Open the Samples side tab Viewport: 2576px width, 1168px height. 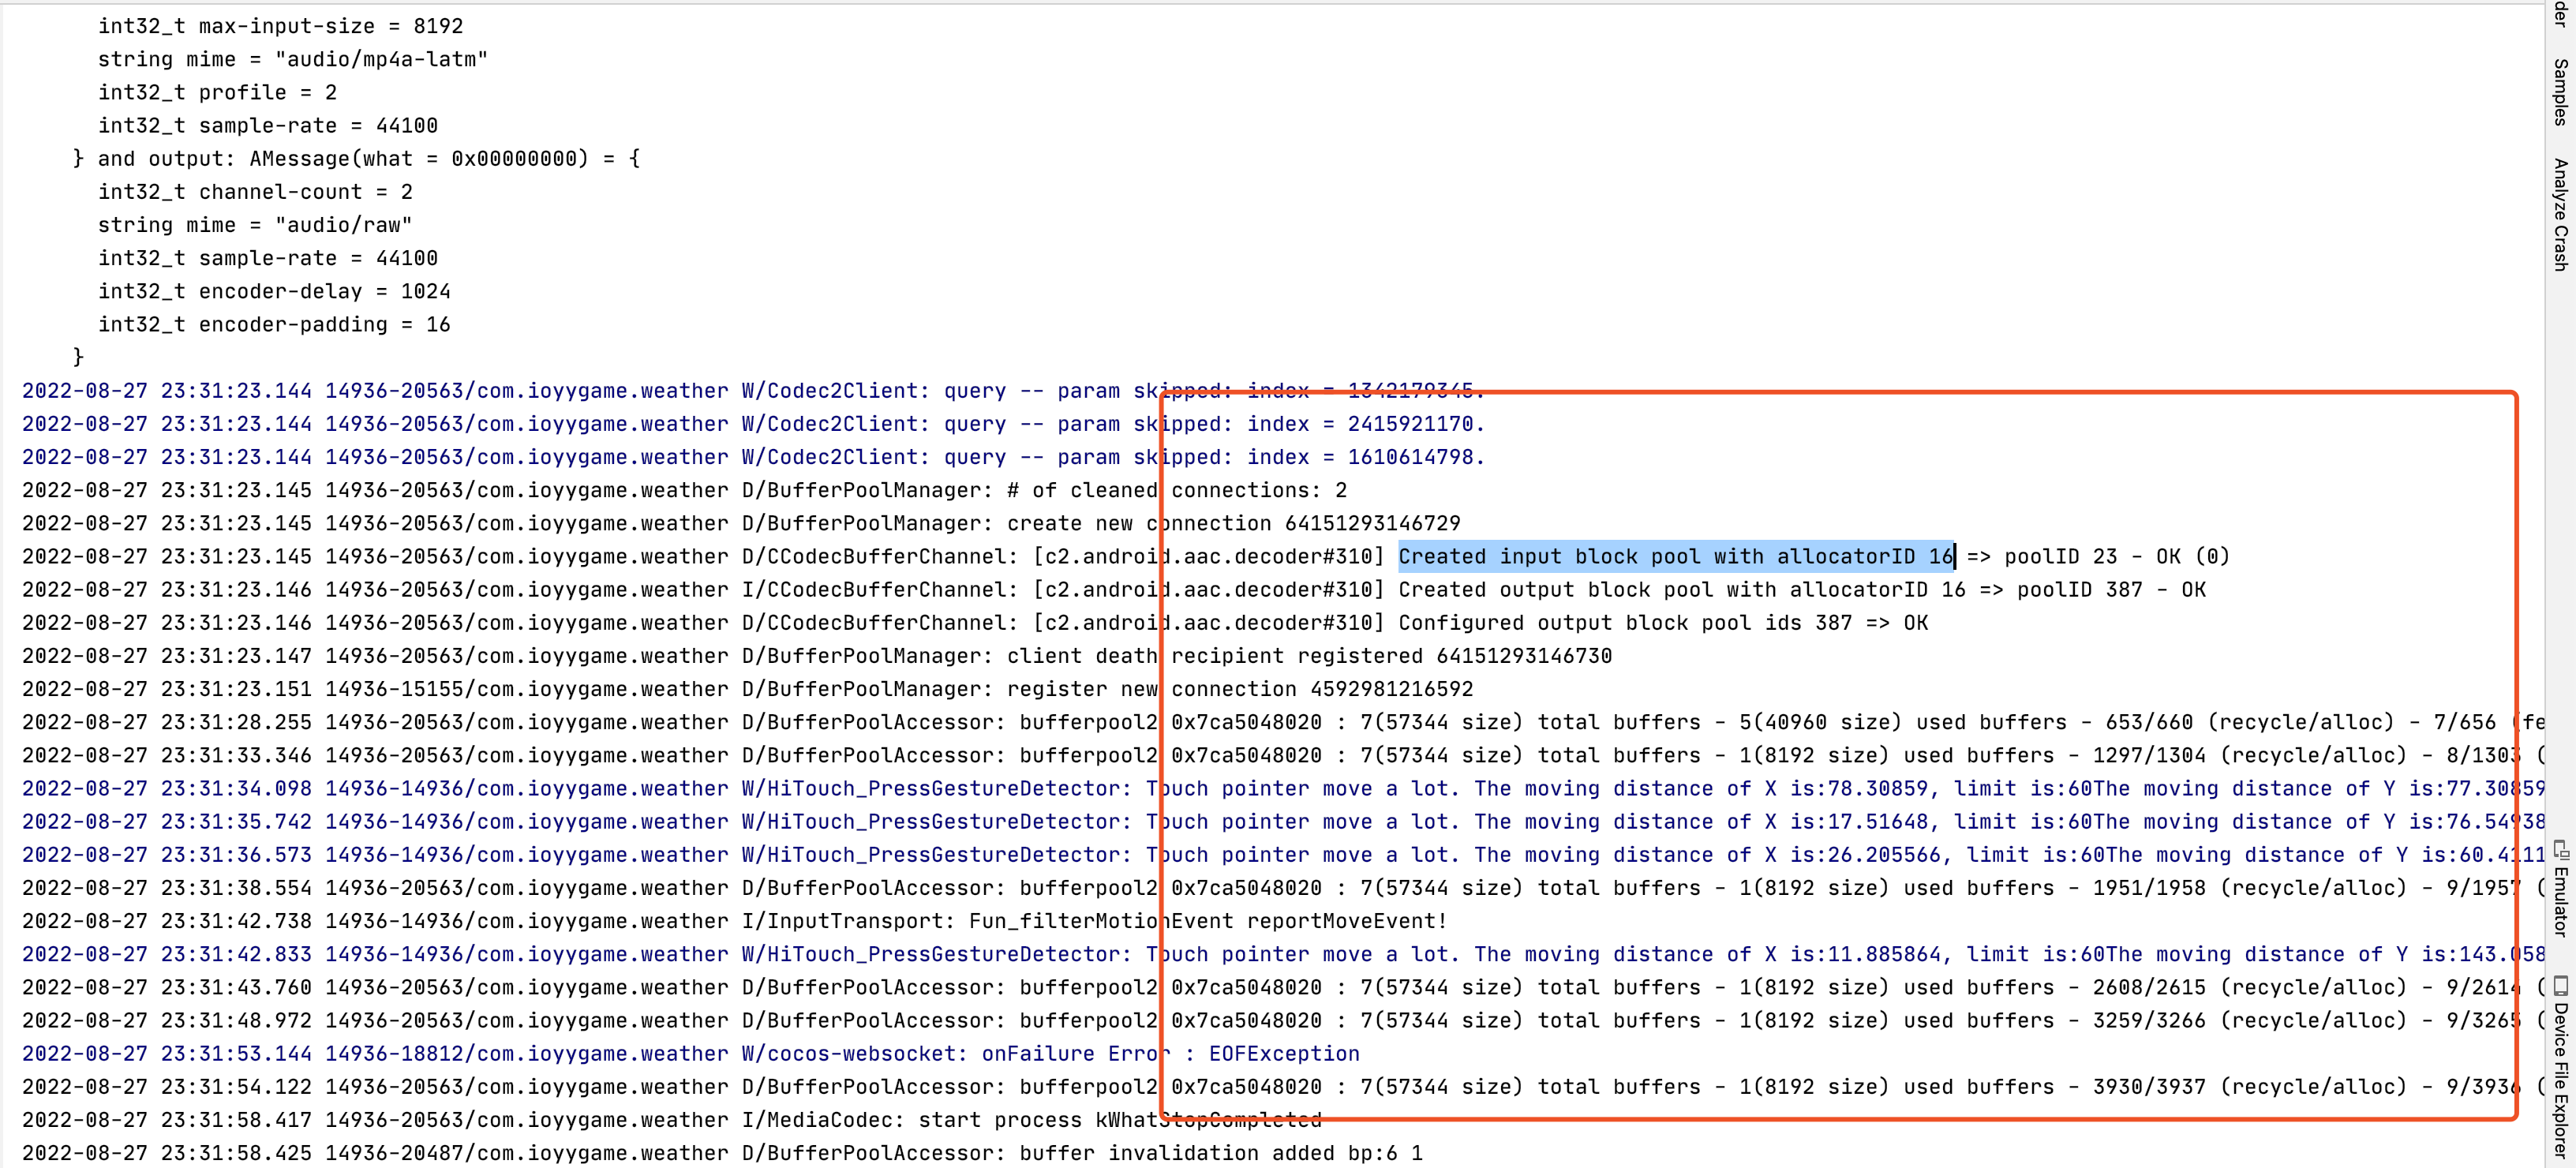[x=2560, y=92]
